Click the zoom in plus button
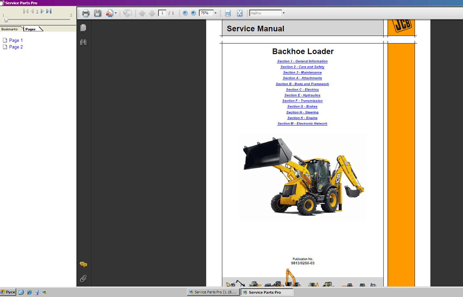Screen dimensions: 463x297 point(193,13)
